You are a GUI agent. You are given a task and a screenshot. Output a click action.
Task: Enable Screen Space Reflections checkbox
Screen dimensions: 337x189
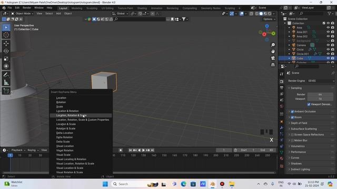click(x=292, y=134)
